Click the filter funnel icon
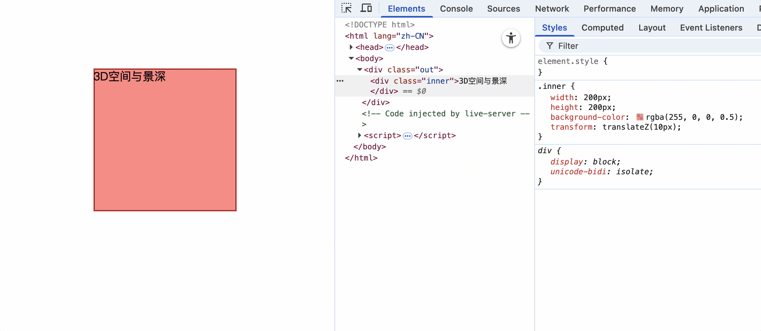This screenshot has height=331, width=761. tap(549, 46)
